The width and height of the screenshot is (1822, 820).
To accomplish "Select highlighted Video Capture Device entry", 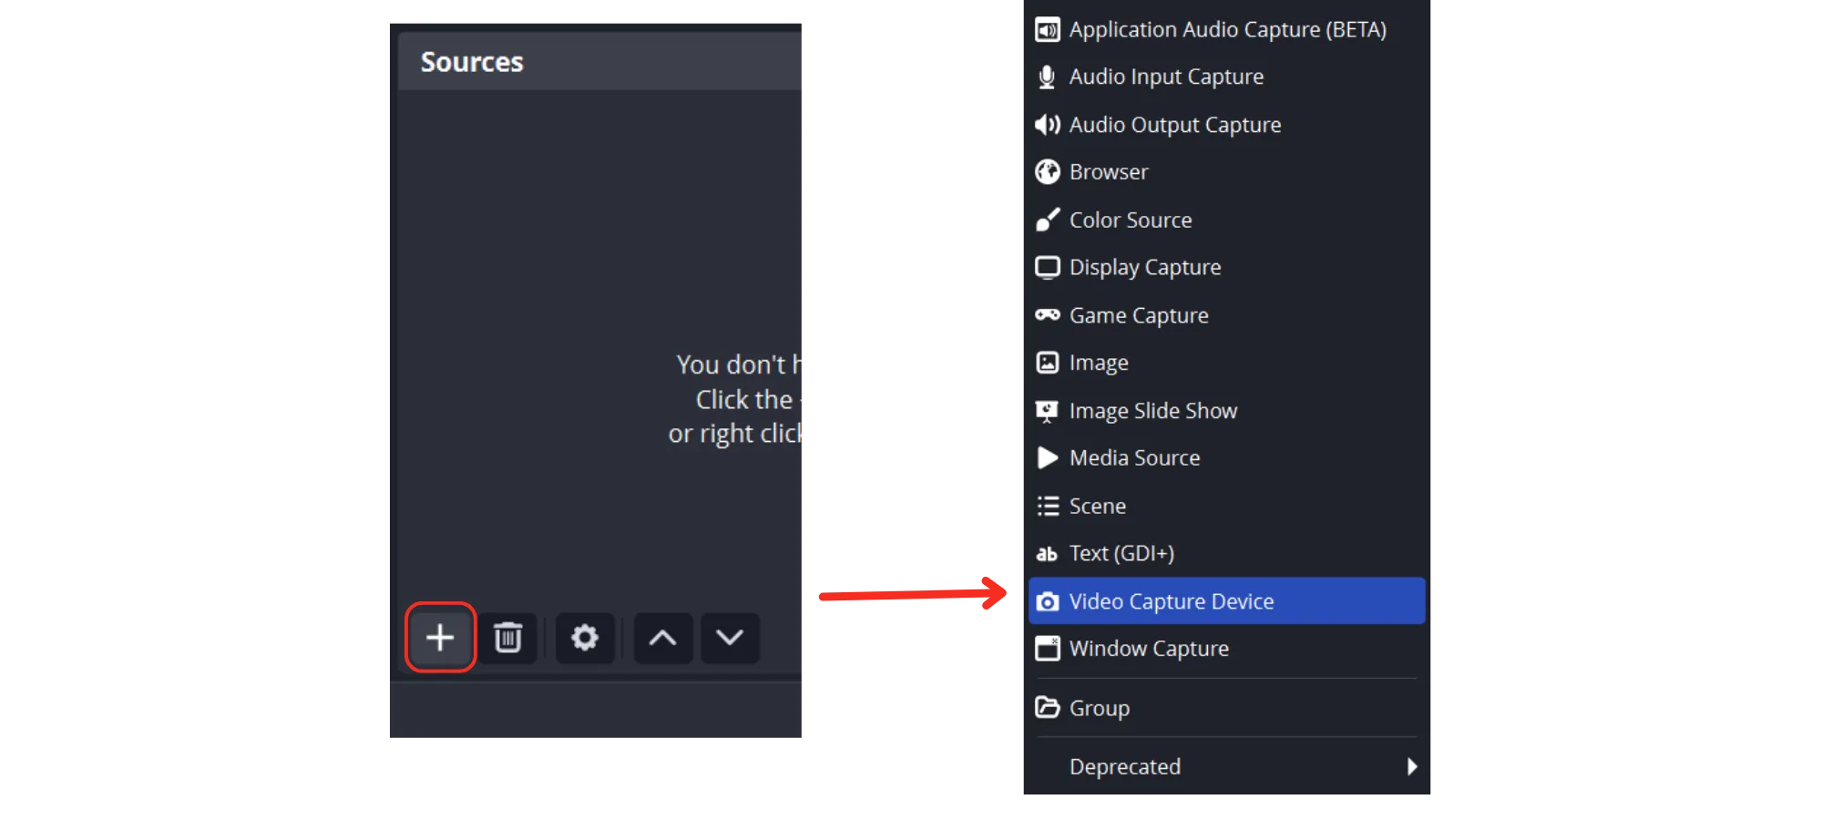I will tap(1227, 601).
